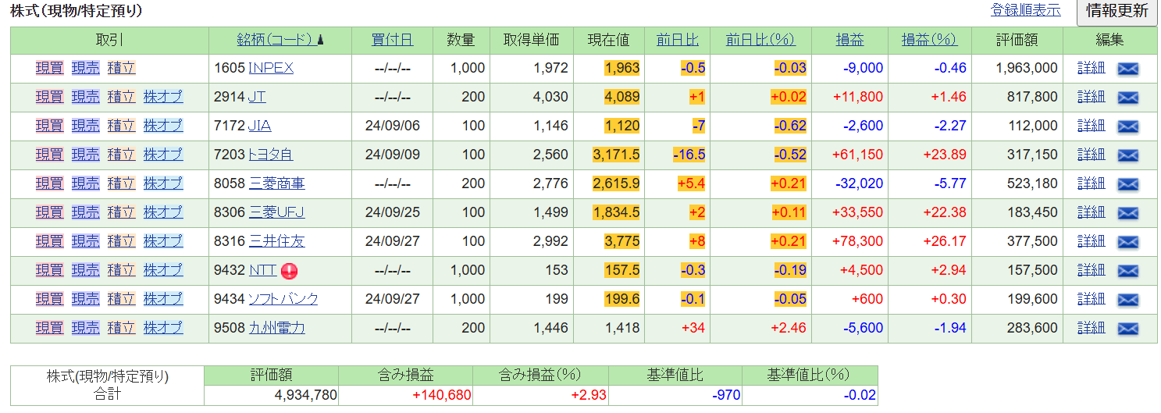Click 現買 for the INPEX row

coord(49,68)
